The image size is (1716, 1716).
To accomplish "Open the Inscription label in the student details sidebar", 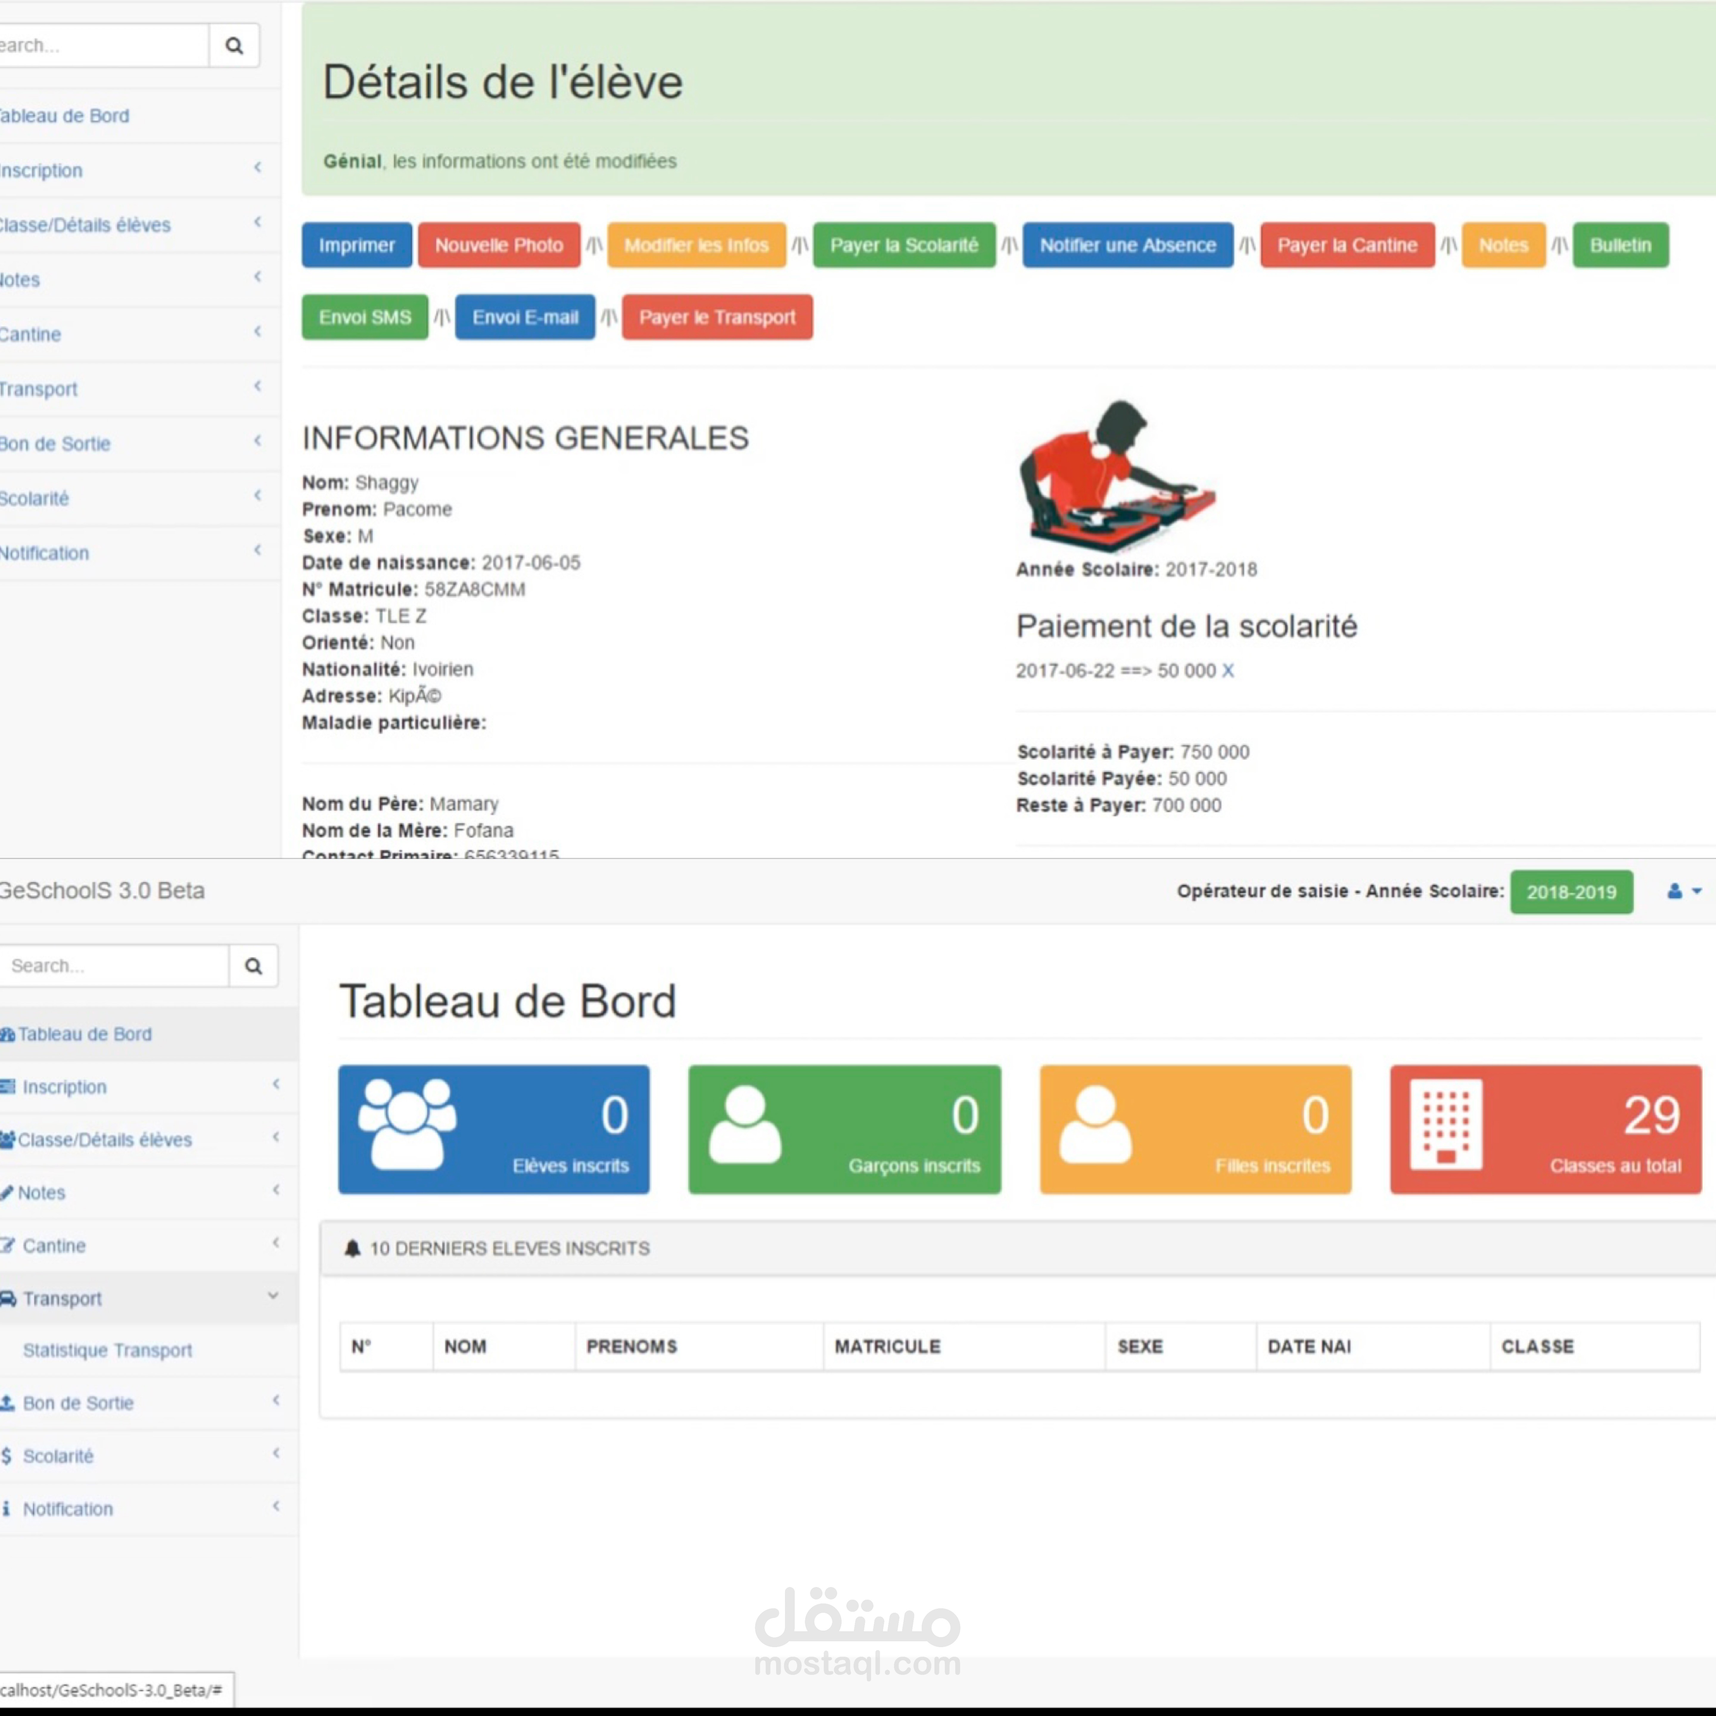I will pyautogui.click(x=41, y=170).
